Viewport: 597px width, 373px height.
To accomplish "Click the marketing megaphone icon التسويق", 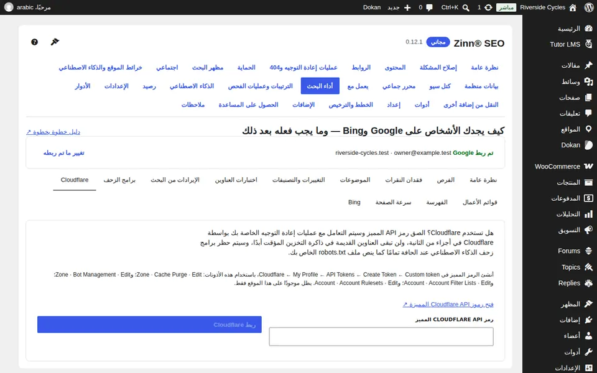I will click(589, 230).
